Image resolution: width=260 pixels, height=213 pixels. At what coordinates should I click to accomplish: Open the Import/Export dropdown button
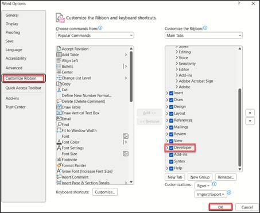click(211, 195)
